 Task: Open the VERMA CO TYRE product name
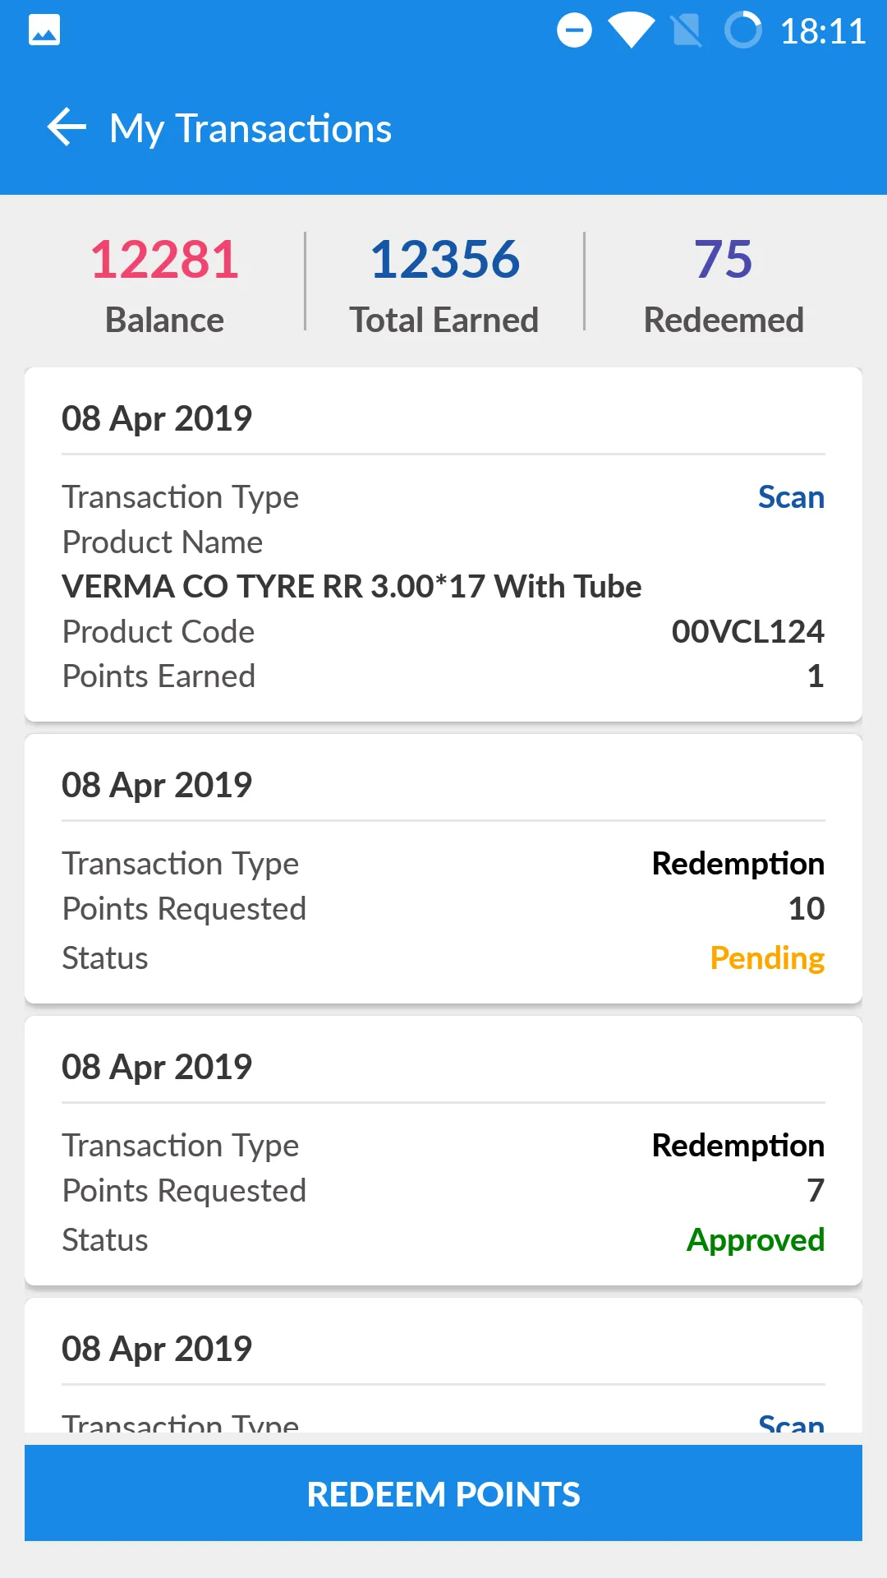[x=352, y=587]
